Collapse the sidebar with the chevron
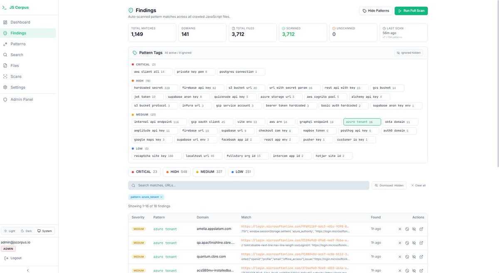This screenshot has height=273, width=499. point(28,270)
